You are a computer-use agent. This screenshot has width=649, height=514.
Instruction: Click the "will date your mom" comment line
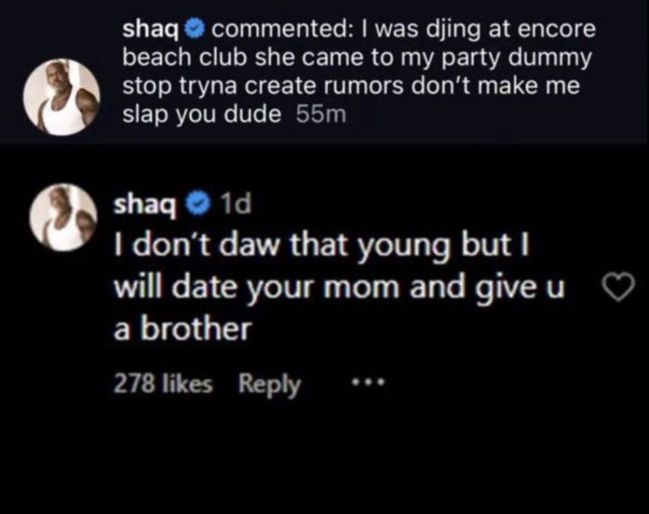(x=338, y=287)
